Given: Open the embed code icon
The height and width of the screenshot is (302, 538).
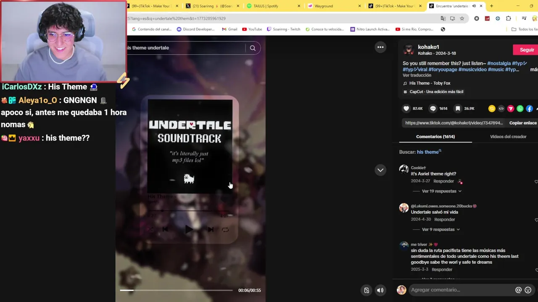Looking at the screenshot, I should (x=501, y=109).
